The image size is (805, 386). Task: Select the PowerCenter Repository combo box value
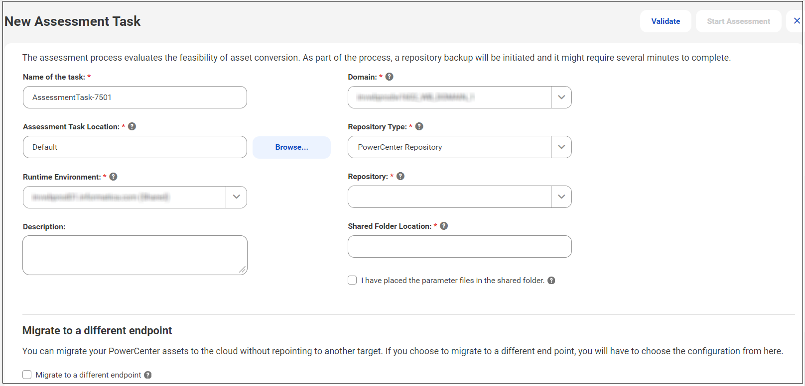449,147
